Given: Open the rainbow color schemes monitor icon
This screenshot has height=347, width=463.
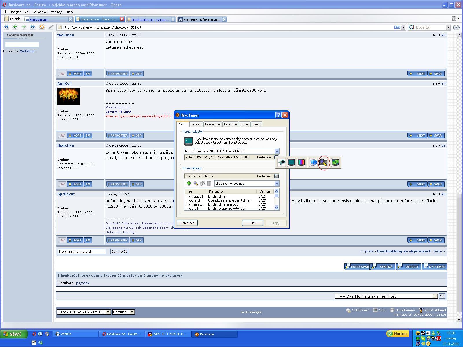Looking at the screenshot, I should pyautogui.click(x=301, y=163).
